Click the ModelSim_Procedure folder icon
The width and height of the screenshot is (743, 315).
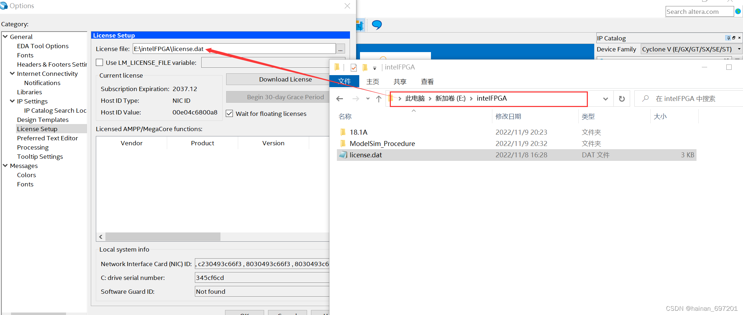[343, 144]
